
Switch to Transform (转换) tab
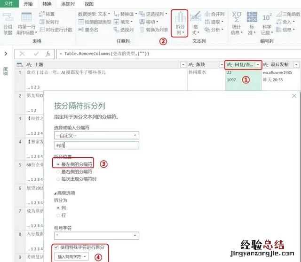point(47,4)
